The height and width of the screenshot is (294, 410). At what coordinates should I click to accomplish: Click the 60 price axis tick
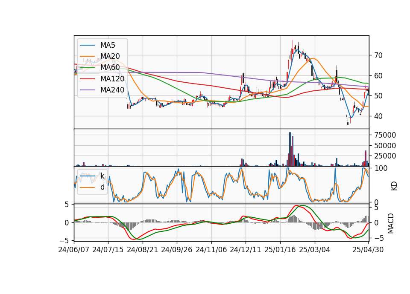pos(378,76)
